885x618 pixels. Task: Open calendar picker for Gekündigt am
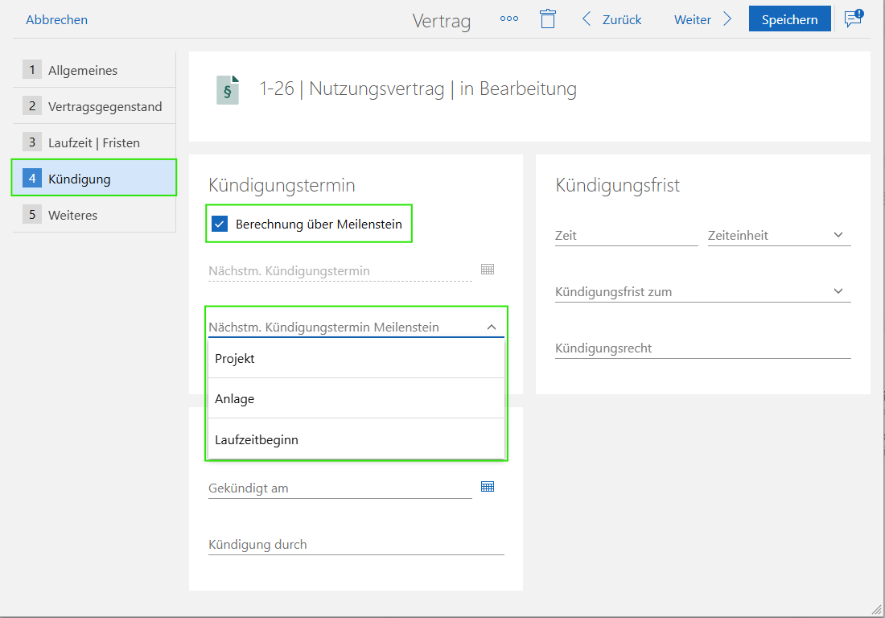pyautogui.click(x=488, y=487)
